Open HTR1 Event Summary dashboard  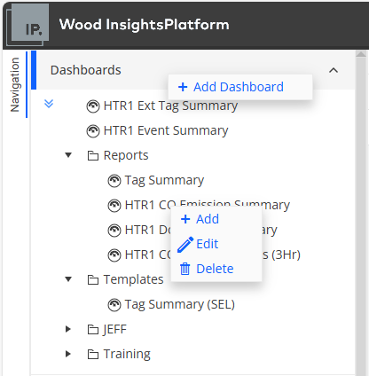pyautogui.click(x=166, y=130)
